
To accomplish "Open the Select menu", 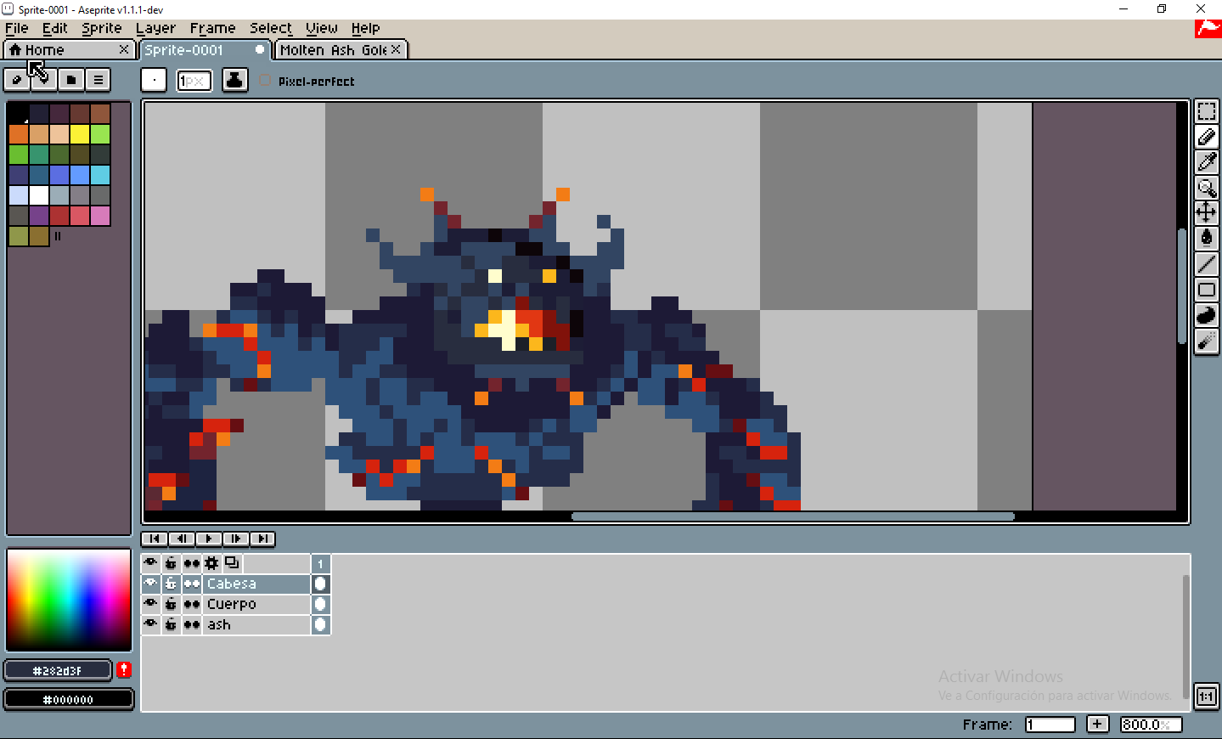I will 271,28.
